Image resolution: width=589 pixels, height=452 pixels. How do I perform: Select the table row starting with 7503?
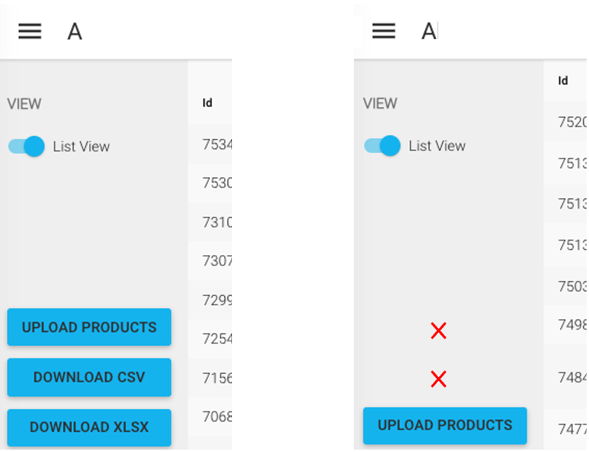tap(571, 287)
